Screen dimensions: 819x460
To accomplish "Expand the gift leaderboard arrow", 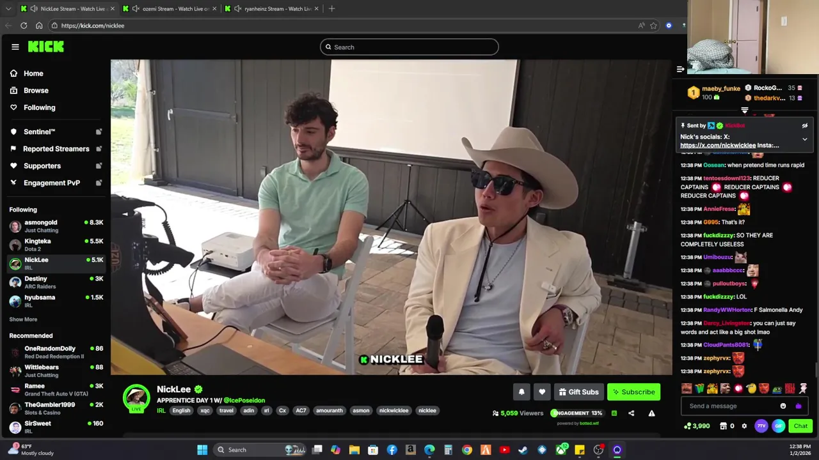I will tap(744, 110).
